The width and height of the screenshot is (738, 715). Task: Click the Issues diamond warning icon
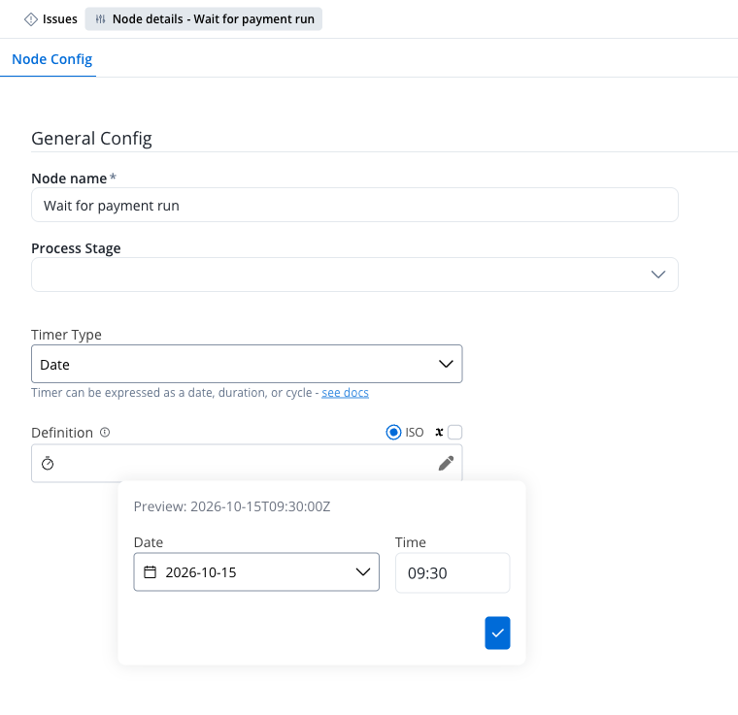pos(31,19)
